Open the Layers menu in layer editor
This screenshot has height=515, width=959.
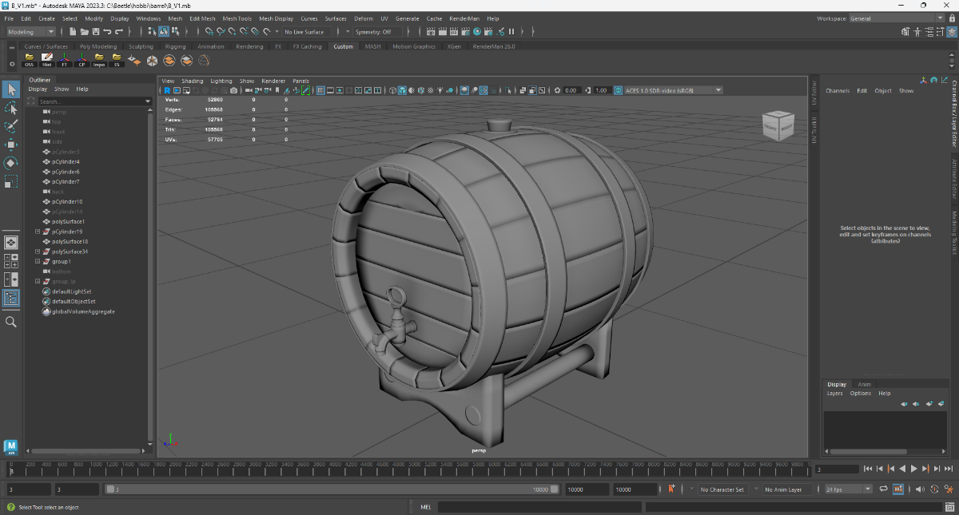click(834, 393)
